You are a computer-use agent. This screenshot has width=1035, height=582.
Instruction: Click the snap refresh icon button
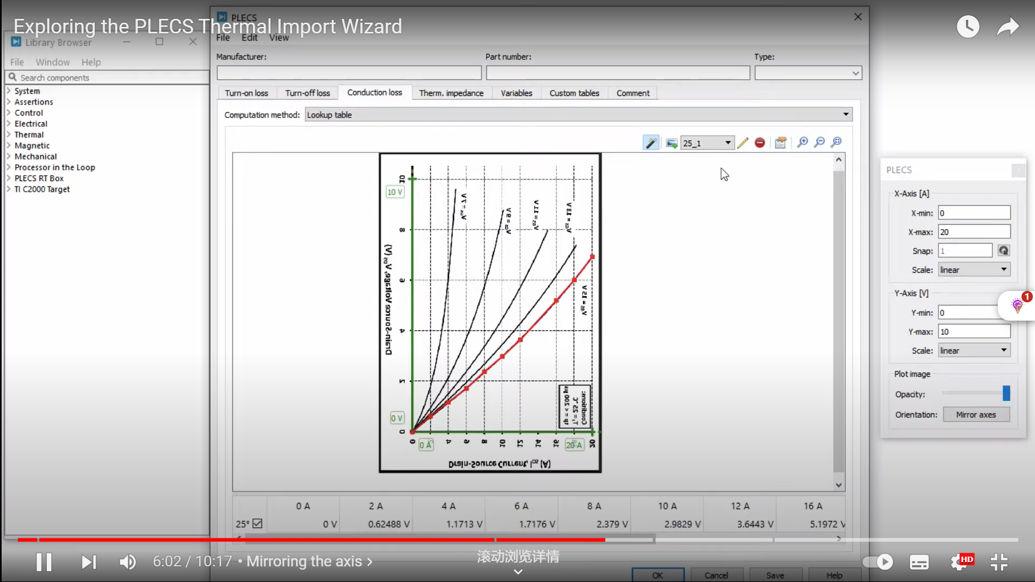coord(1003,251)
